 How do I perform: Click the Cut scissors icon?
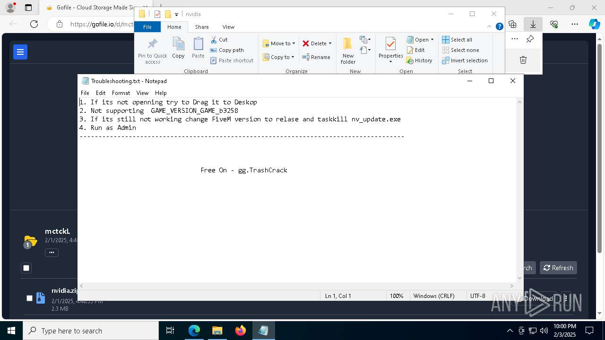point(214,40)
